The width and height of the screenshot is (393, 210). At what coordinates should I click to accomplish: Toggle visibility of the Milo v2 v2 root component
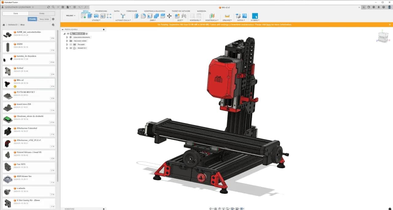pos(68,34)
